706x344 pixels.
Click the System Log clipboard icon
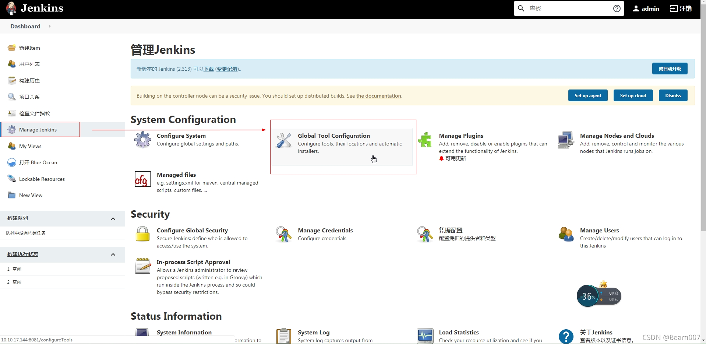(x=284, y=336)
